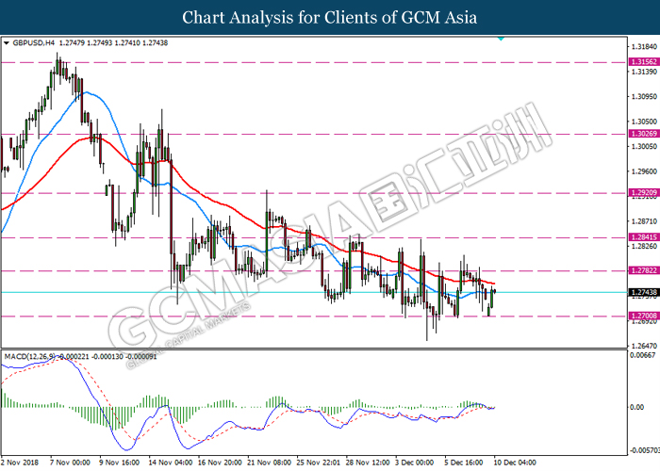
Task: Click the 0.00667 MACD scale value
Action: [x=643, y=355]
